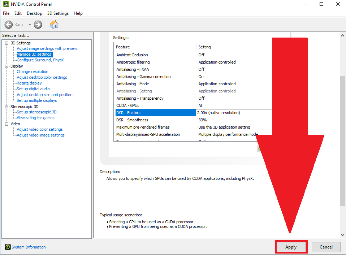The height and width of the screenshot is (255, 346).
Task: Open the Edit menu
Action: 18,13
